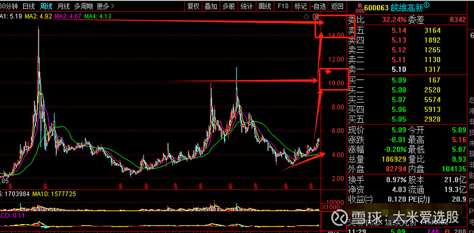Click the X1000 volume scale label

(x=329, y=208)
